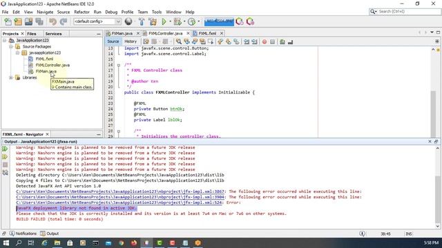
Task: Click the Previous Bookmark icon
Action: 220,41
